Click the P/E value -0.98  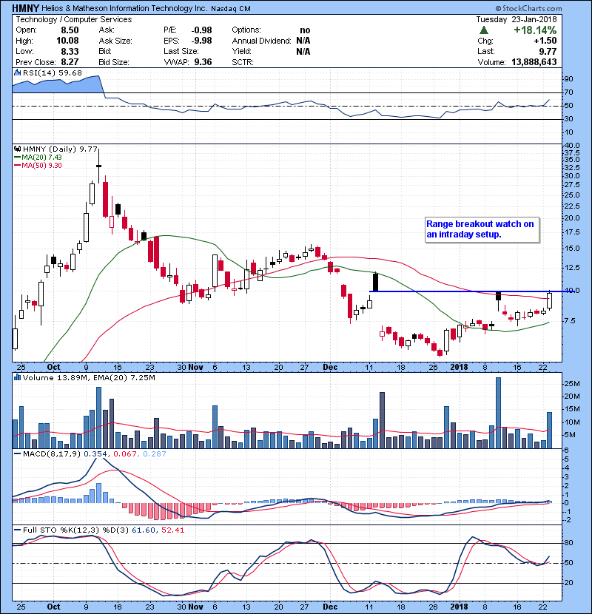pos(201,30)
